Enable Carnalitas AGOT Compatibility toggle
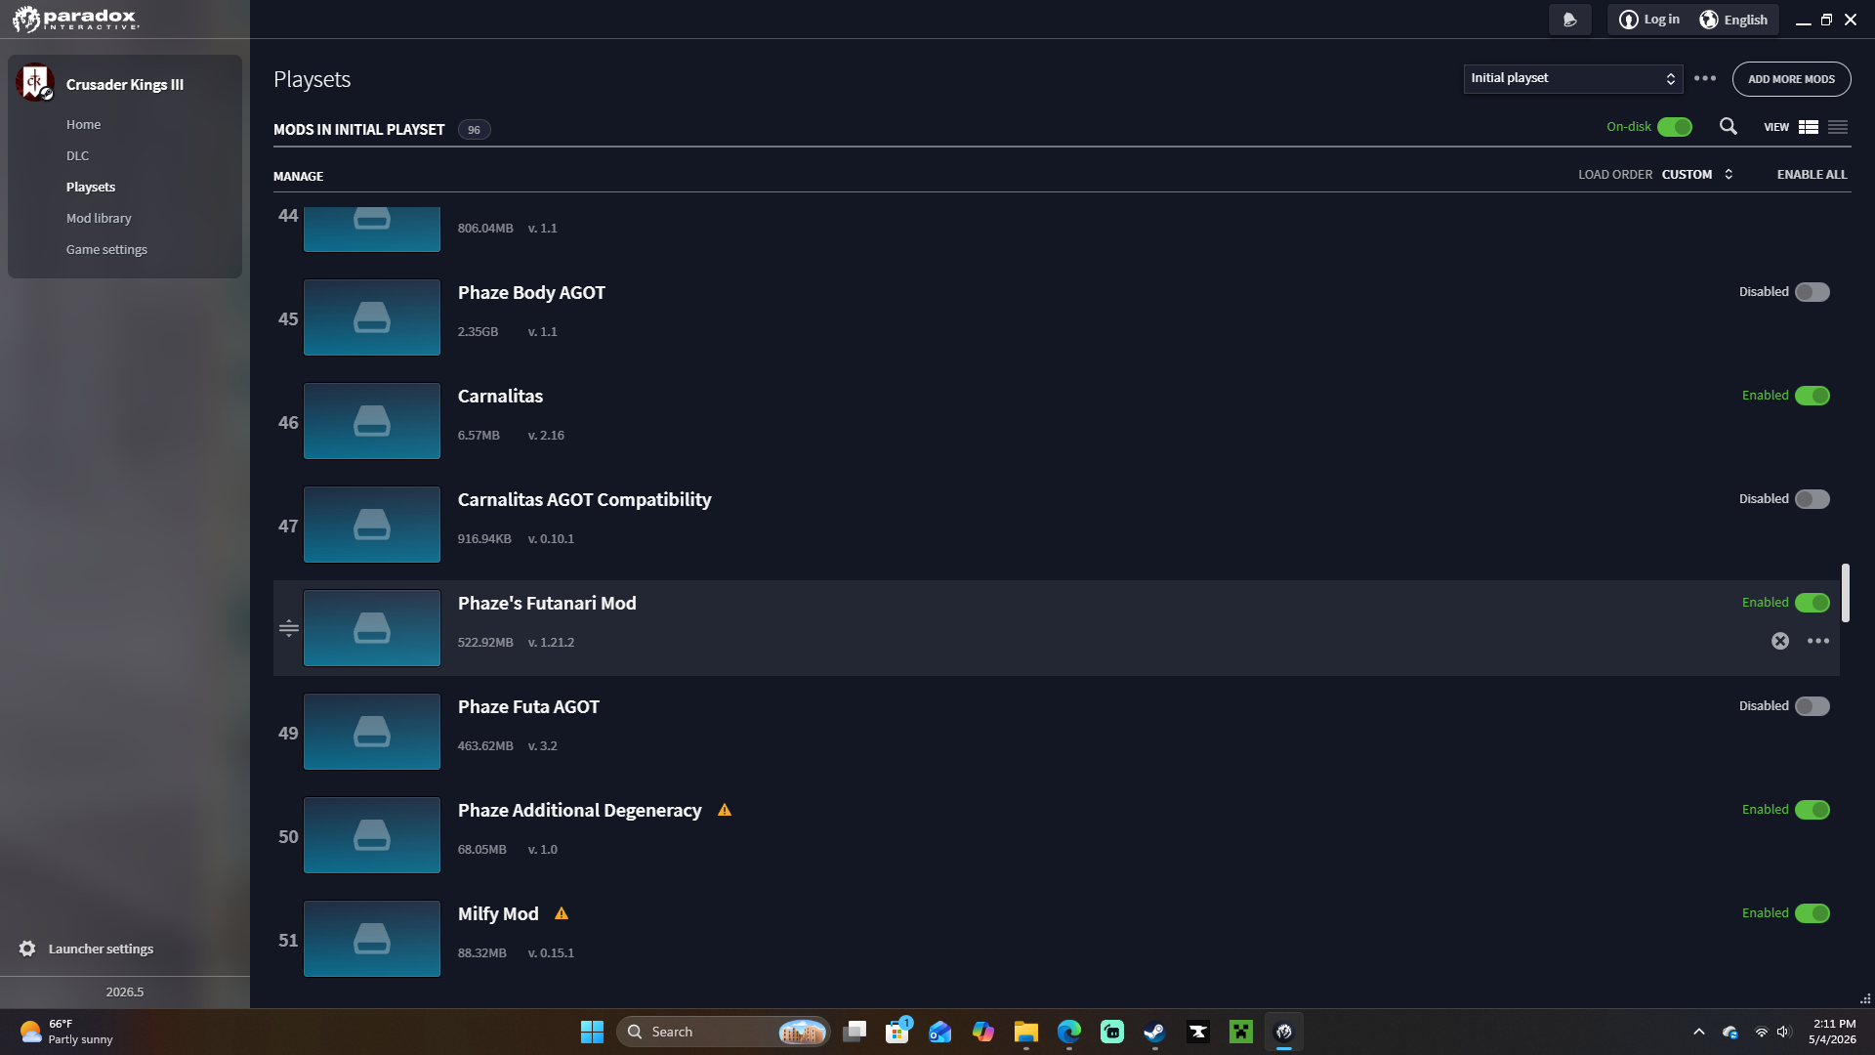The width and height of the screenshot is (1875, 1055). [x=1812, y=499]
